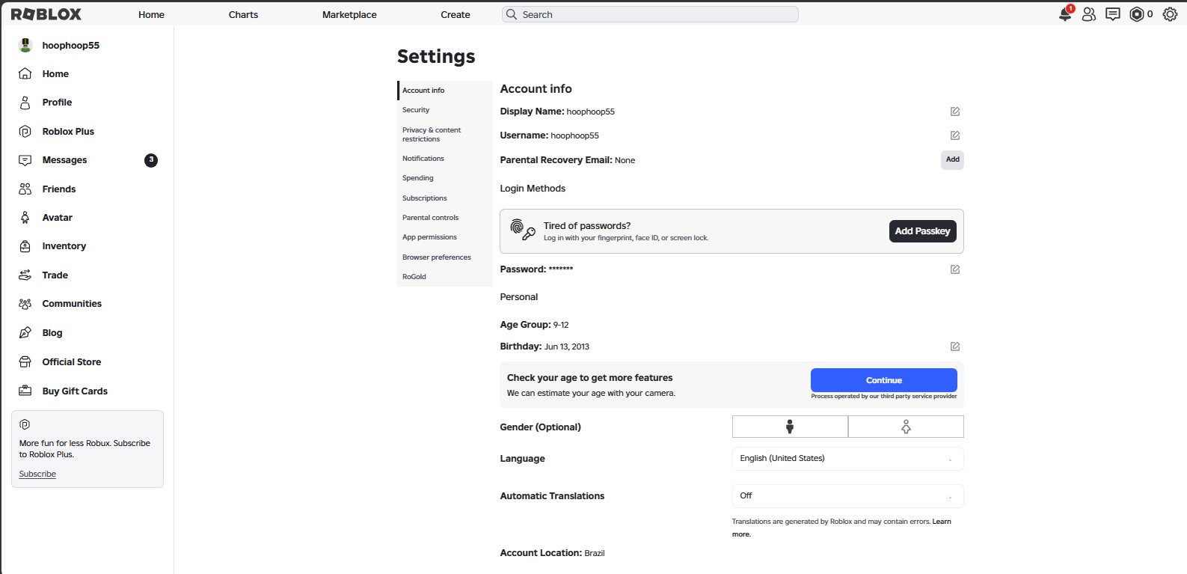Click the Subscribe link for Roblox Plus
This screenshot has width=1187, height=574.
pos(37,474)
